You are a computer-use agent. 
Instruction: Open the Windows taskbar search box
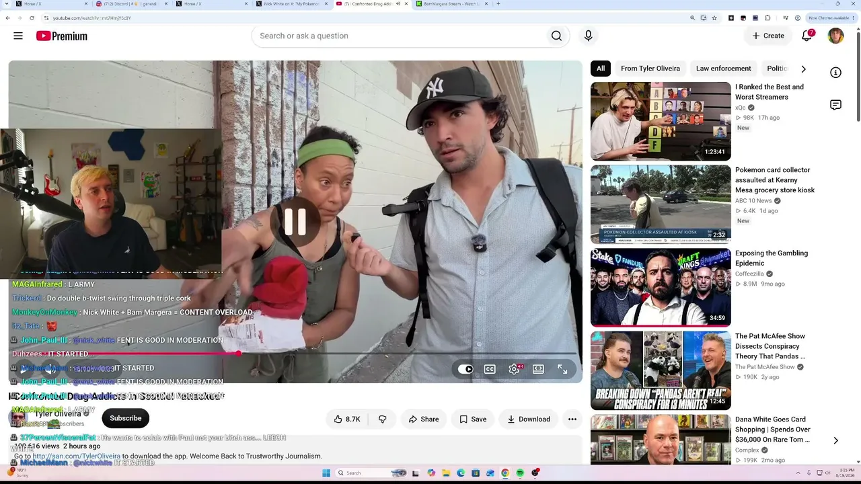[371, 473]
